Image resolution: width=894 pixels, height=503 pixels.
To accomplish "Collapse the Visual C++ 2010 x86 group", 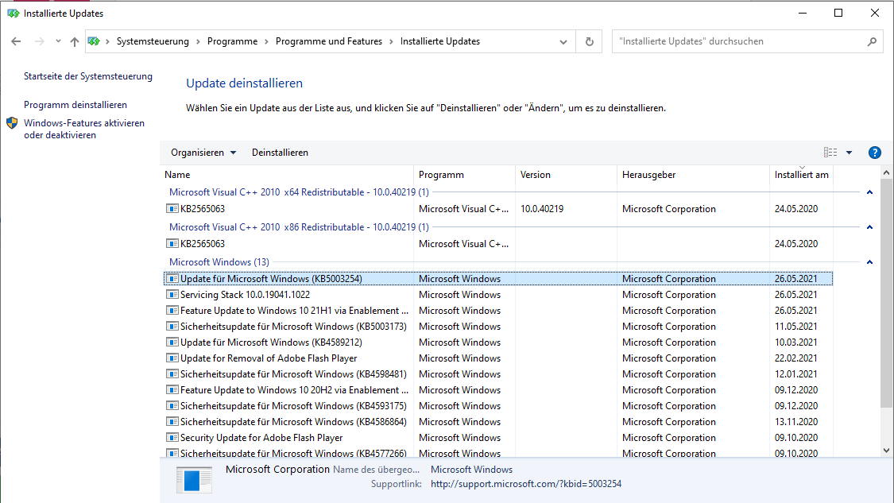I will [869, 227].
